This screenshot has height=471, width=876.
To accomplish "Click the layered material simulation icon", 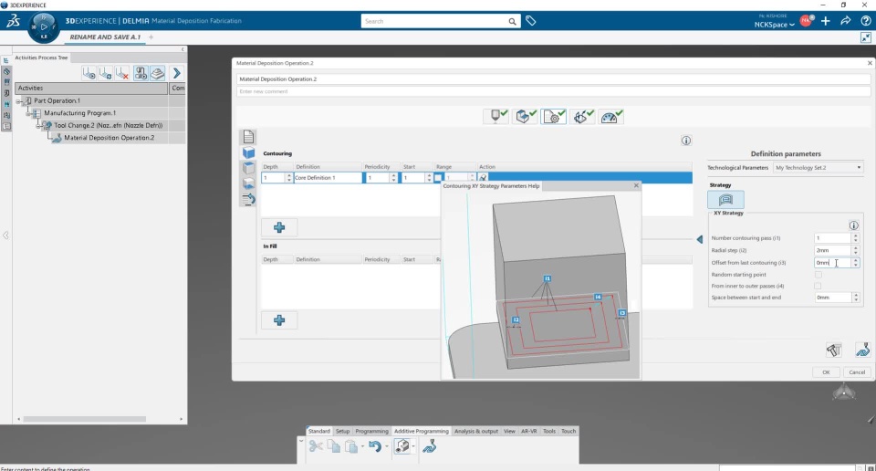I will [x=158, y=73].
